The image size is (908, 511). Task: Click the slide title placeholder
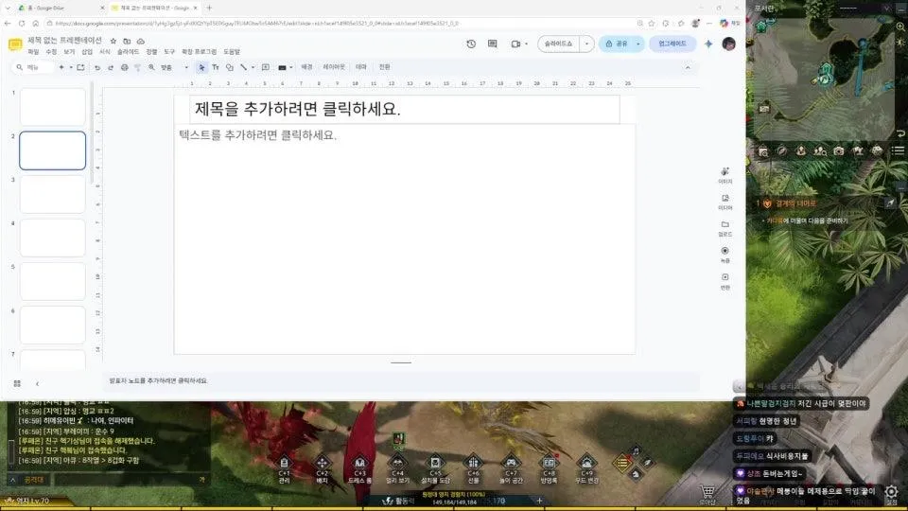[x=404, y=109]
